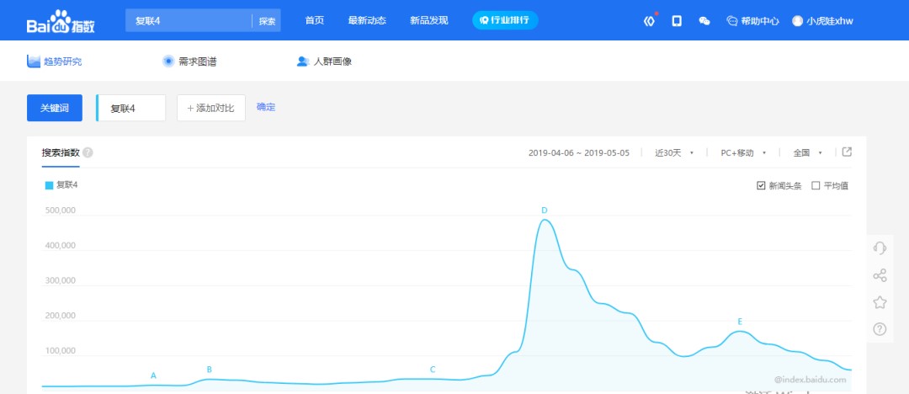Click the 300,000 y-axis label
Image resolution: width=909 pixels, height=394 pixels.
[x=60, y=280]
